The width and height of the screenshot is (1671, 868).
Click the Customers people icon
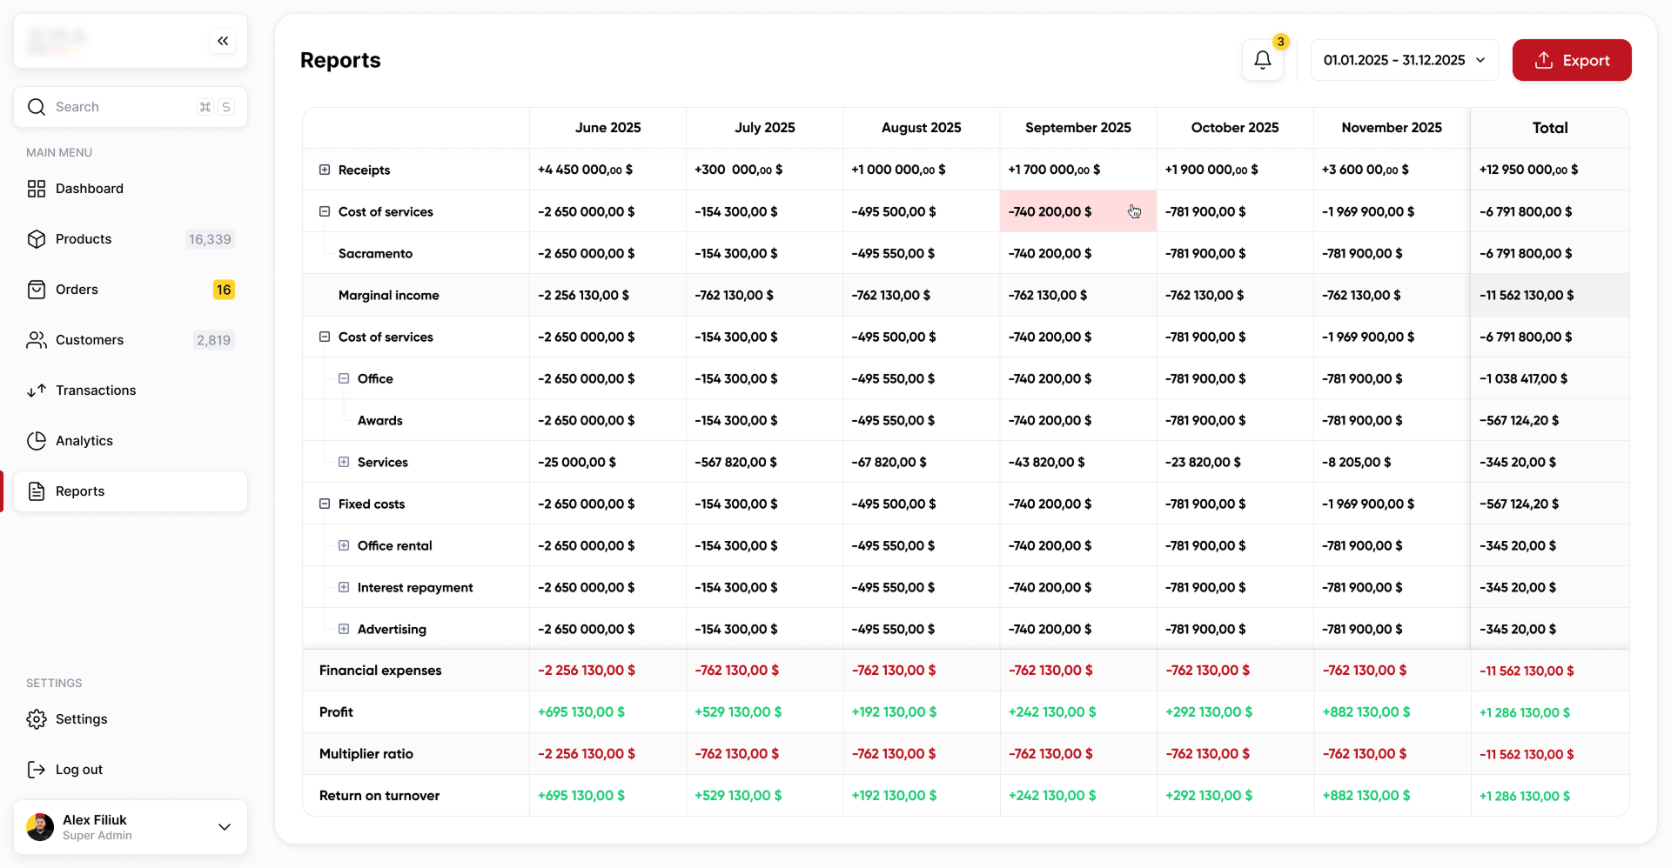click(37, 340)
